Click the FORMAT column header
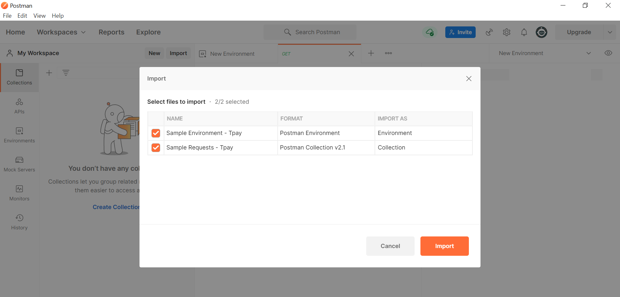Image resolution: width=620 pixels, height=297 pixels. tap(326, 119)
